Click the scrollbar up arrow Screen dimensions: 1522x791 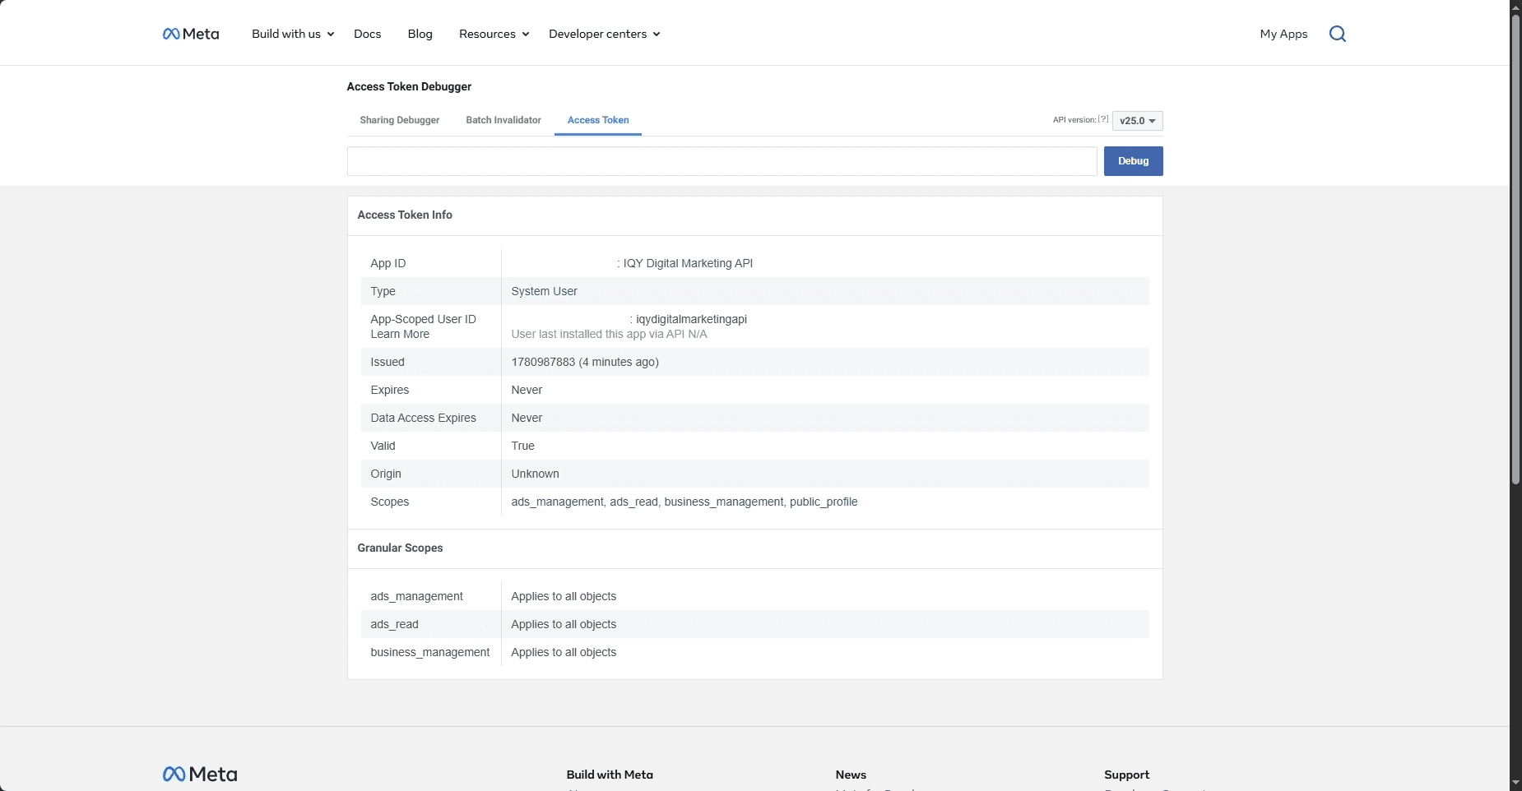point(1515,7)
